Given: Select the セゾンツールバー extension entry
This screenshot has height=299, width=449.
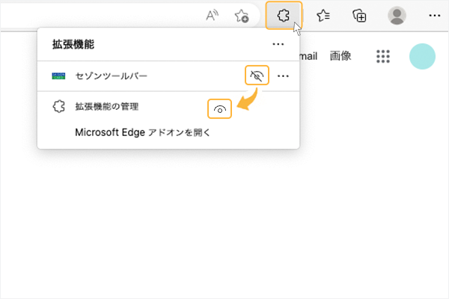Looking at the screenshot, I should click(x=112, y=75).
